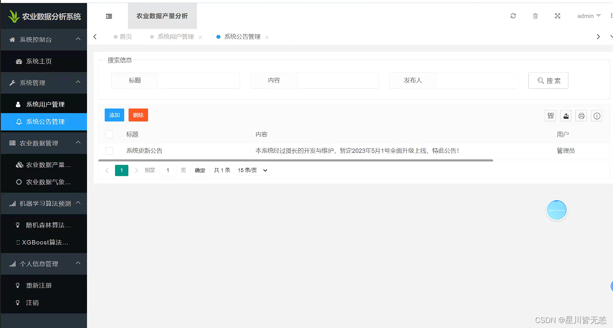Toggle the select-all checkbox in table header

pos(109,134)
